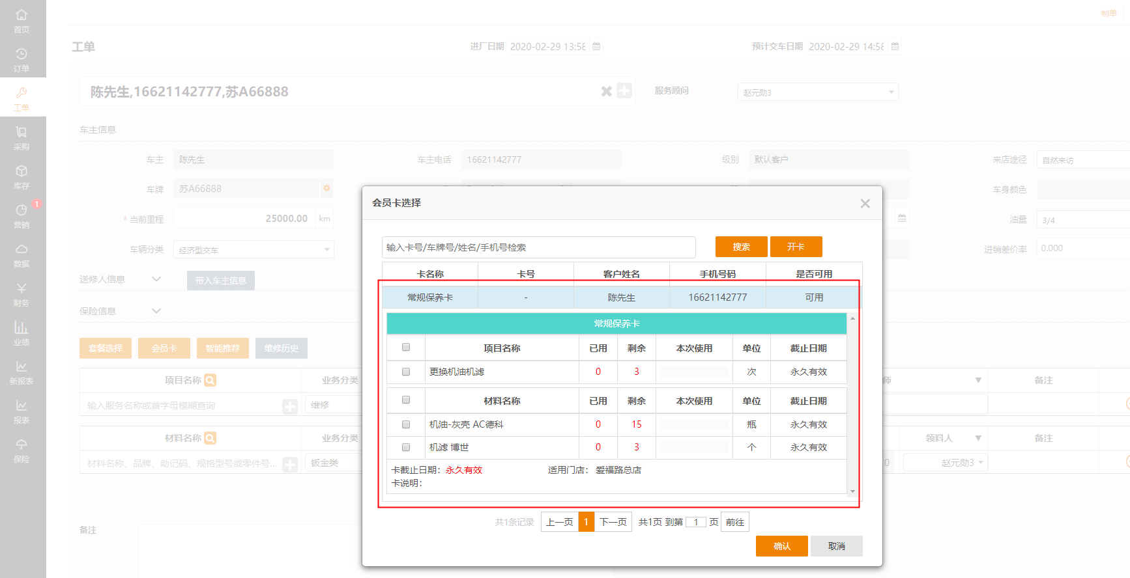Click the search icon next to 材料名称 header
Image resolution: width=1130 pixels, height=578 pixels.
point(210,438)
